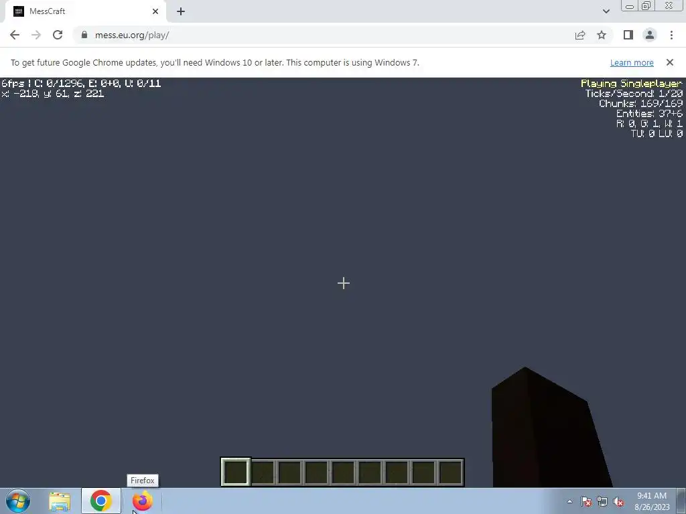Click the Chunks 169/169 text
This screenshot has height=514, width=686.
click(x=640, y=103)
